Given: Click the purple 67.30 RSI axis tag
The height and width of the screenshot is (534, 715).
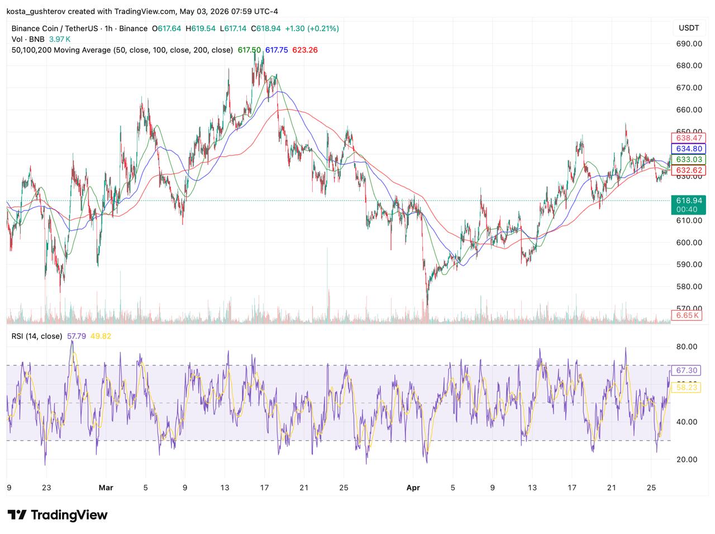Looking at the screenshot, I should coord(686,370).
